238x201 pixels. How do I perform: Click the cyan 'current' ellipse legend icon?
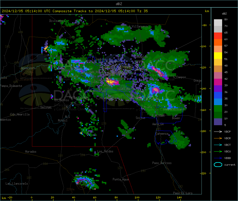pos(218,165)
